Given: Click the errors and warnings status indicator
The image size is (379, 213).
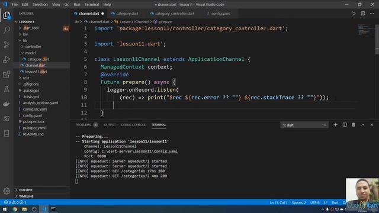Looking at the screenshot, I should pyautogui.click(x=15, y=202).
